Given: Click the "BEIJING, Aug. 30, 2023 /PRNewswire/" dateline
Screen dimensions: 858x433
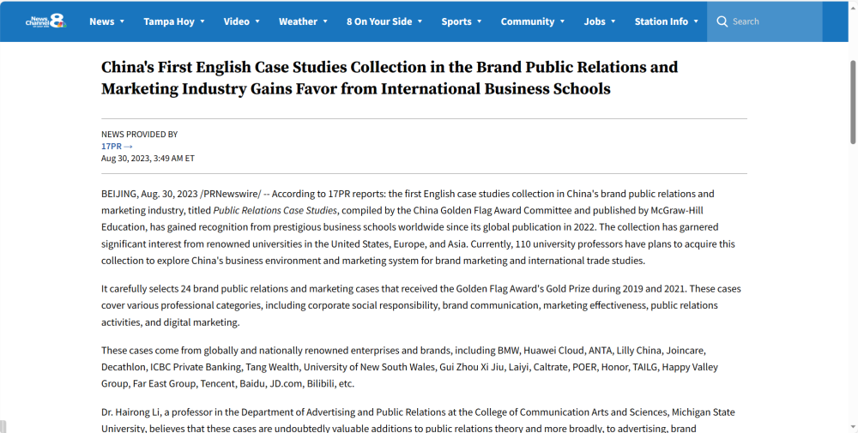Looking at the screenshot, I should (181, 194).
